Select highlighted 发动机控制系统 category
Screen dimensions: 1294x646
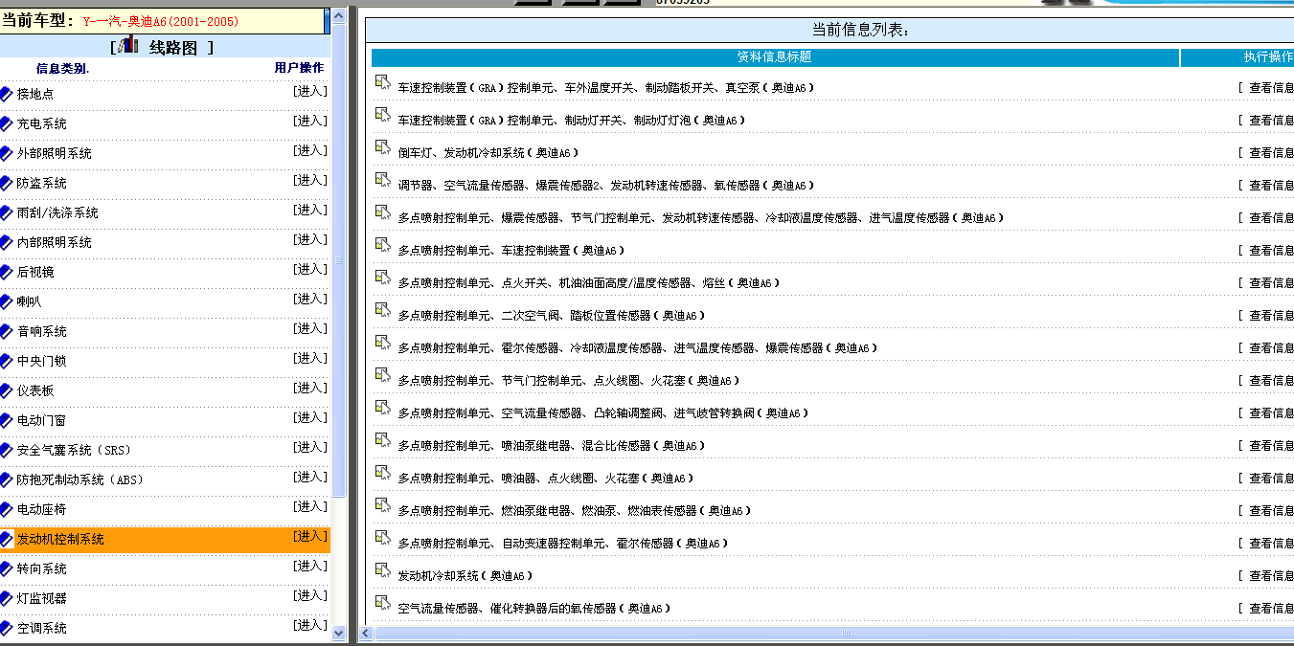[60, 540]
